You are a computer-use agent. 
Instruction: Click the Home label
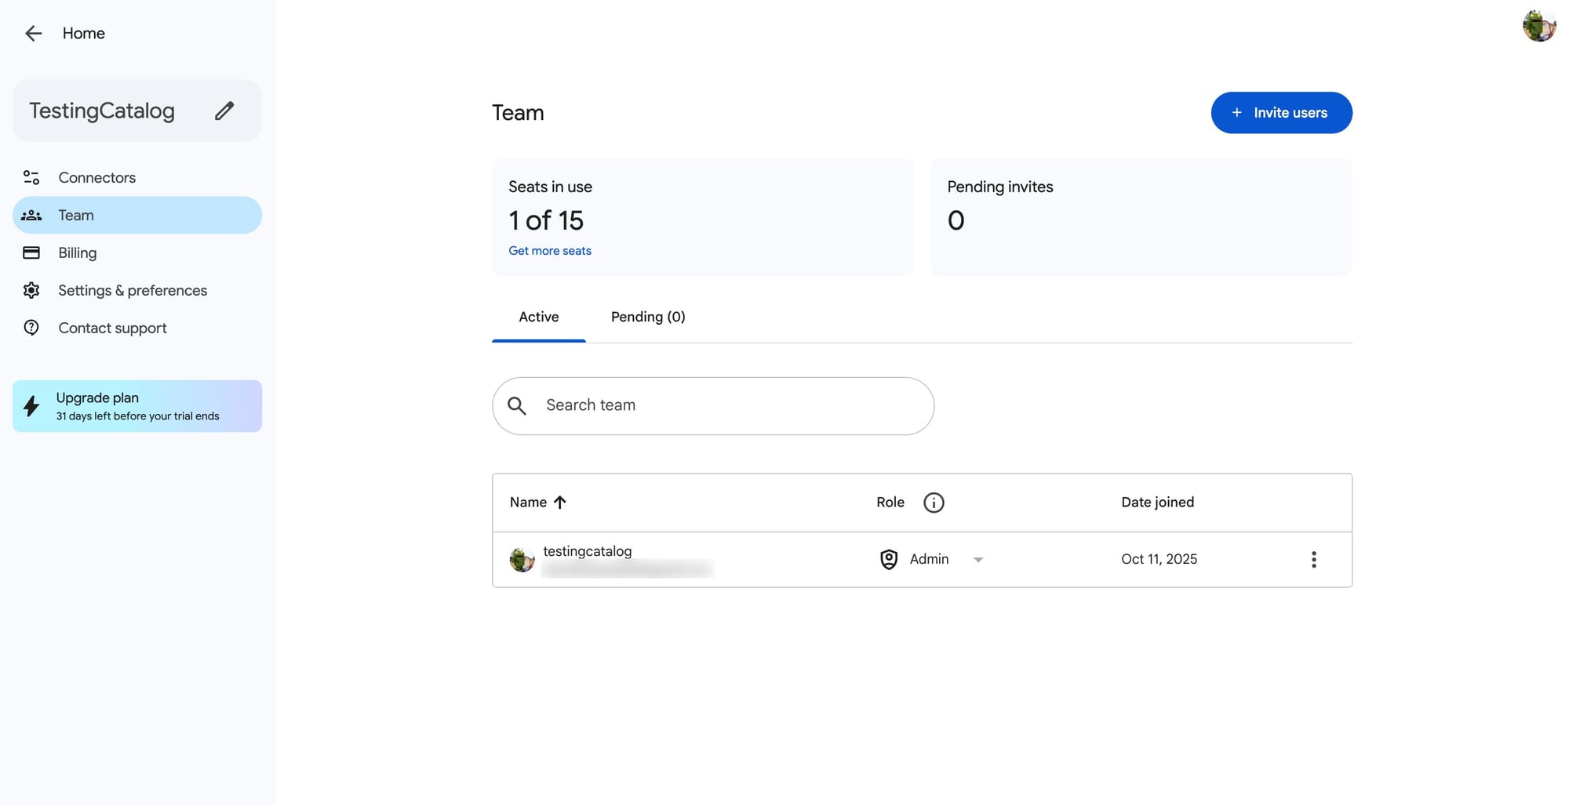(x=84, y=33)
